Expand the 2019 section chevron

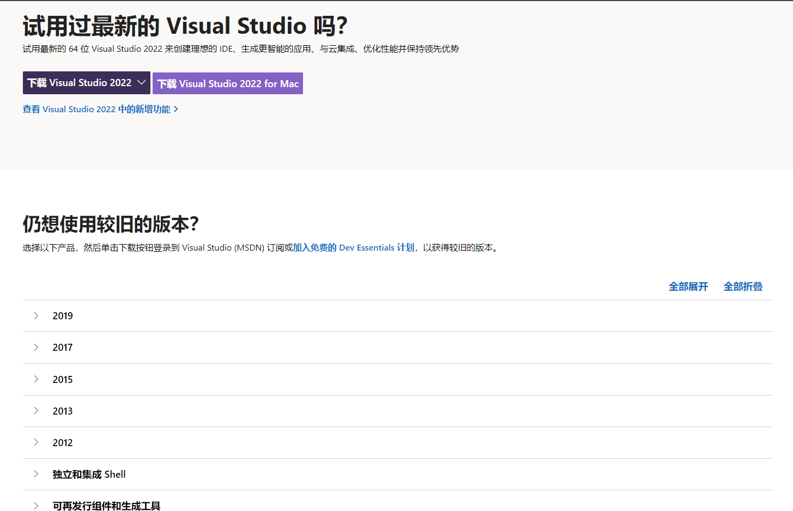tap(36, 316)
